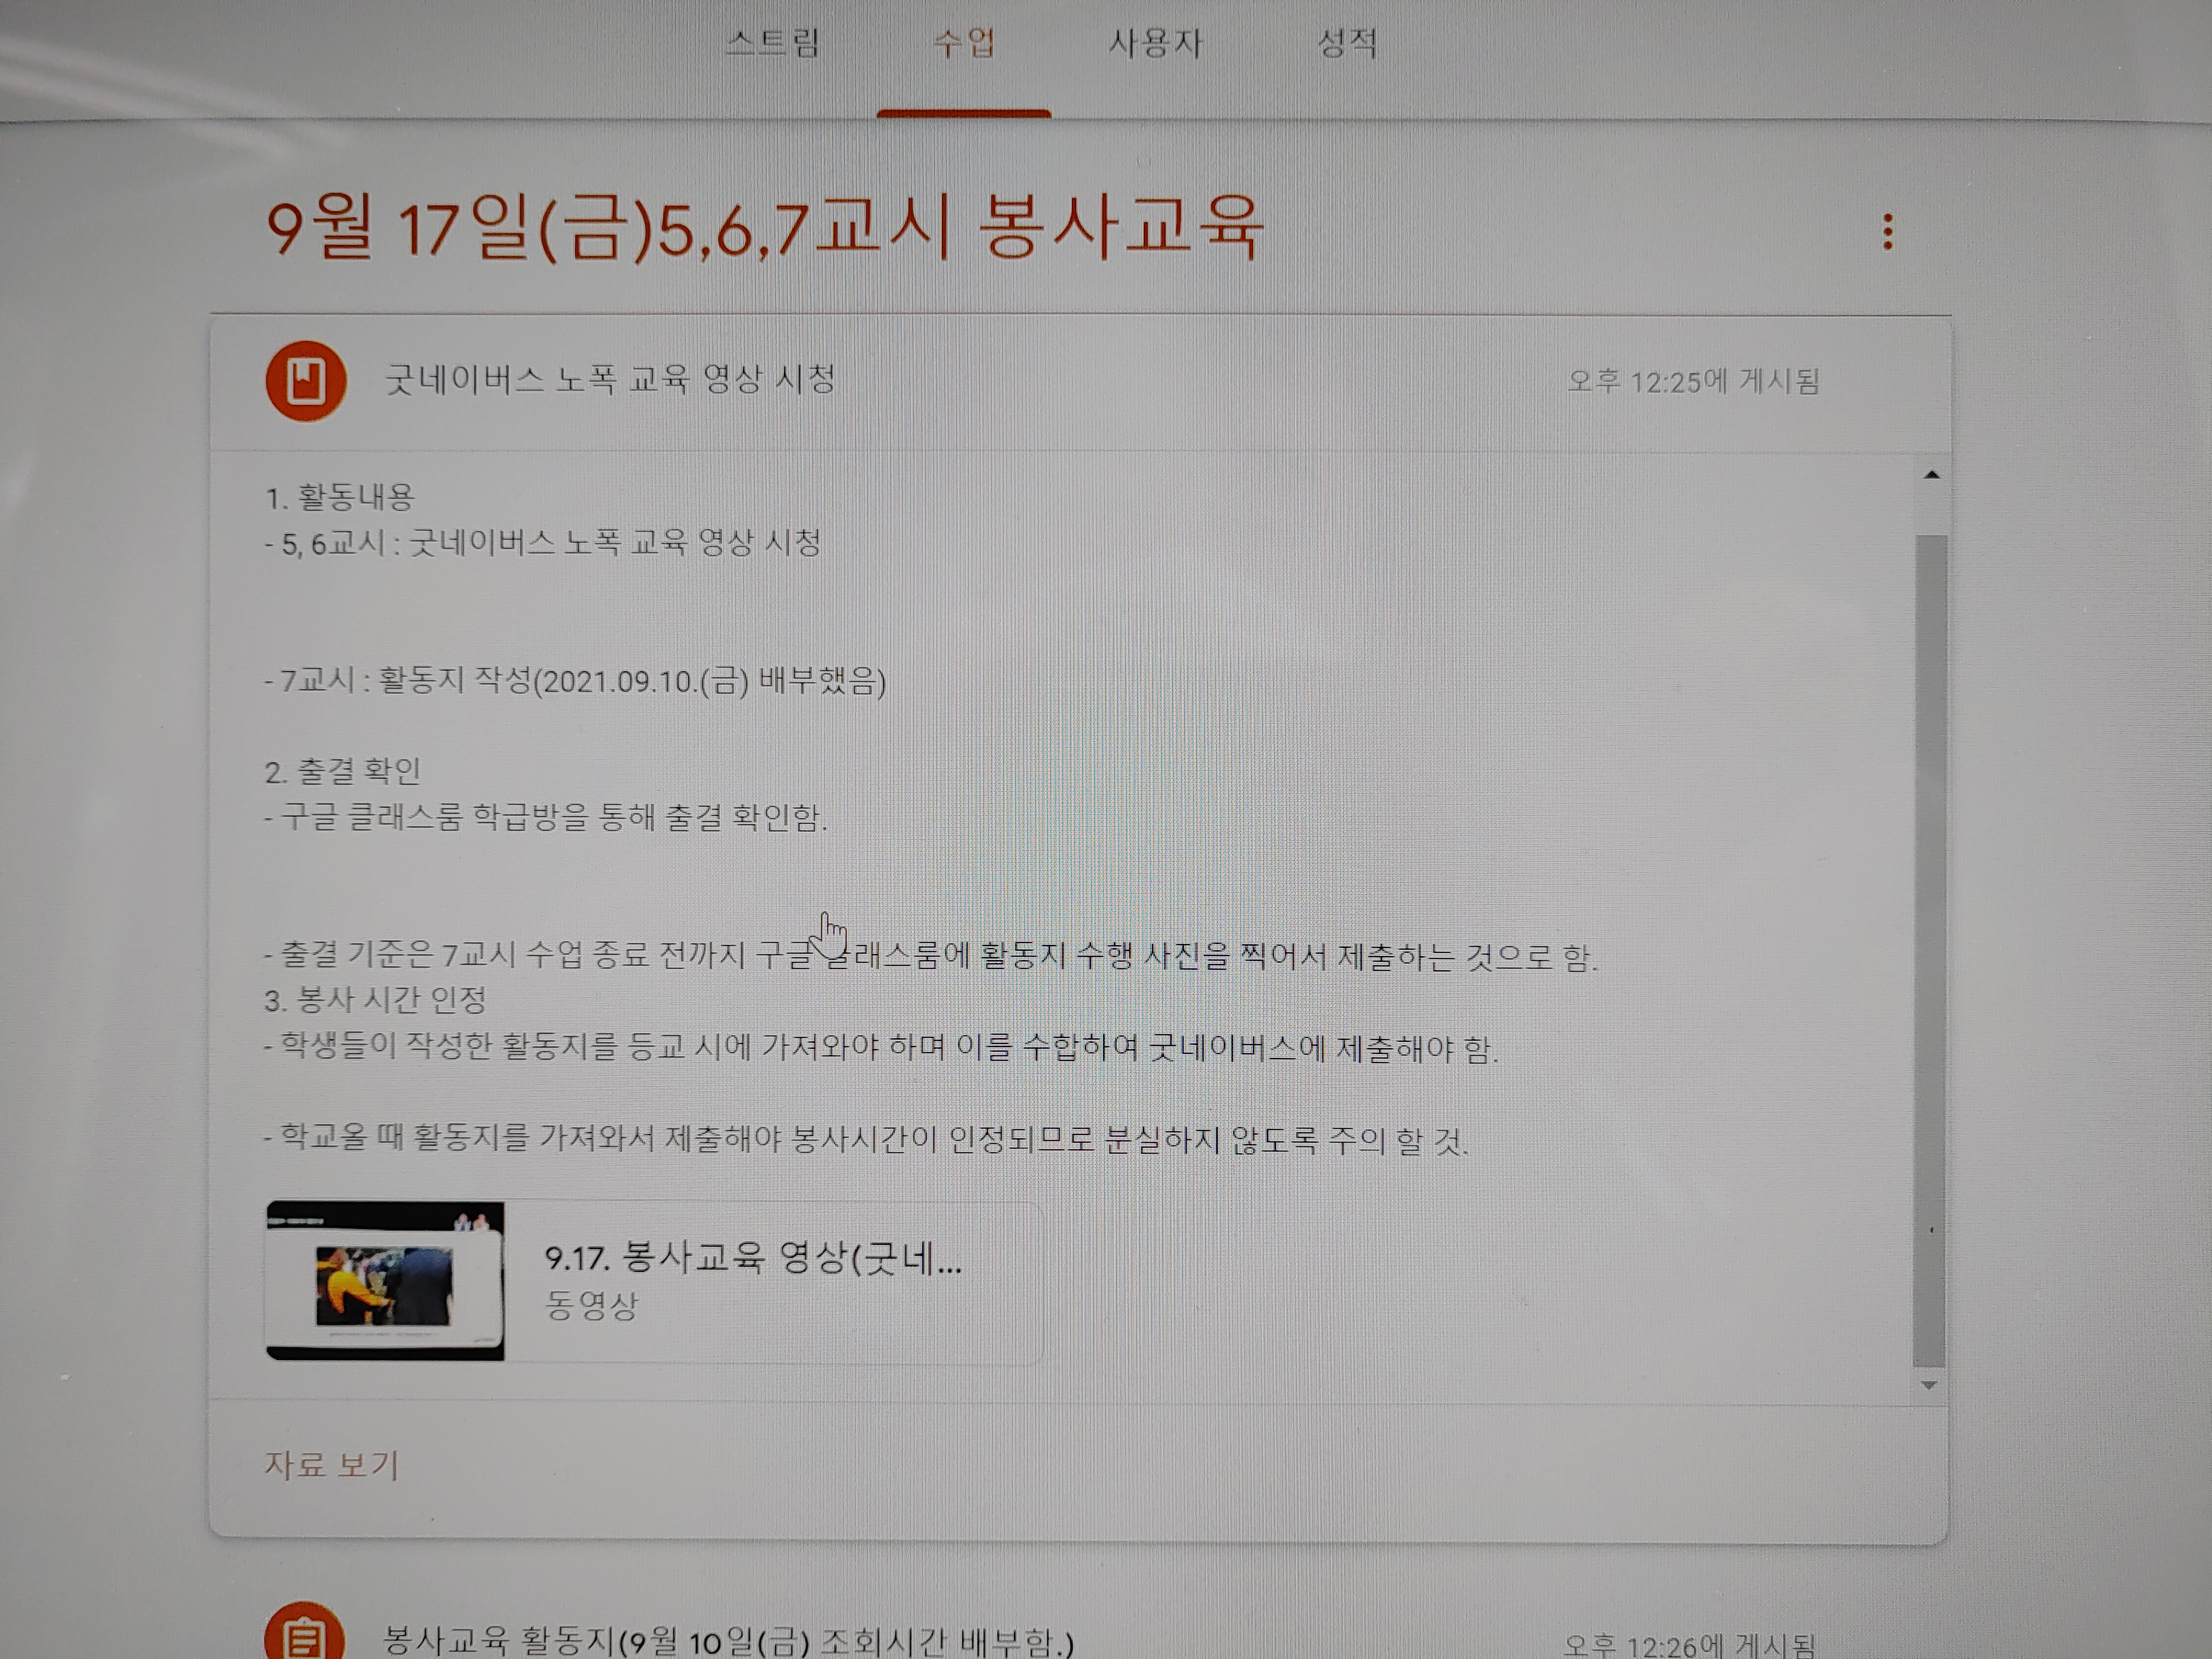
Task: Click the scroll up arrow in the description box
Action: 1932,475
